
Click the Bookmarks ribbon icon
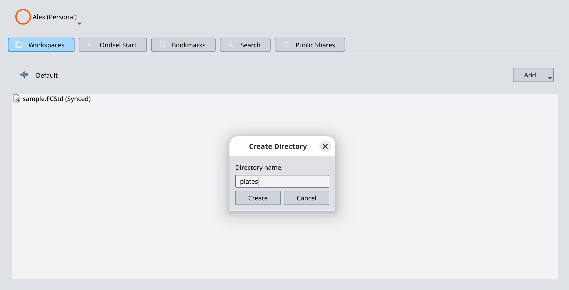(162, 45)
